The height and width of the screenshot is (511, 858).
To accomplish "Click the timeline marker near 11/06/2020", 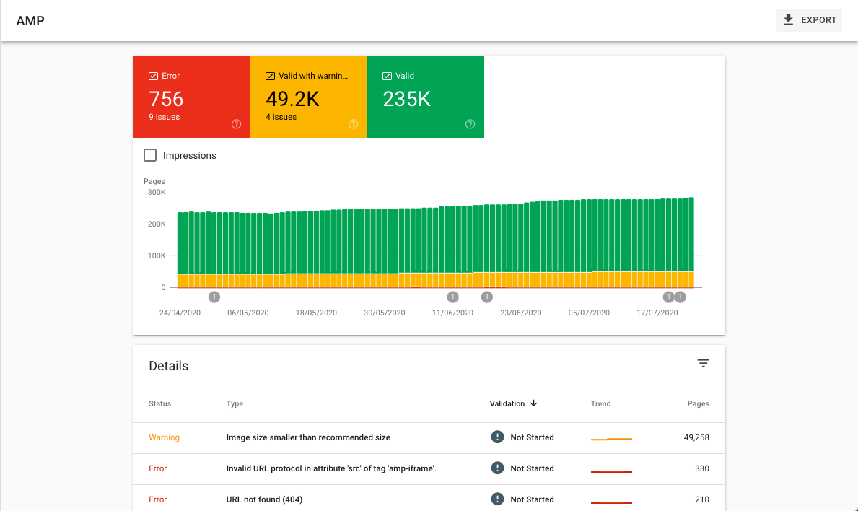I will pyautogui.click(x=452, y=297).
